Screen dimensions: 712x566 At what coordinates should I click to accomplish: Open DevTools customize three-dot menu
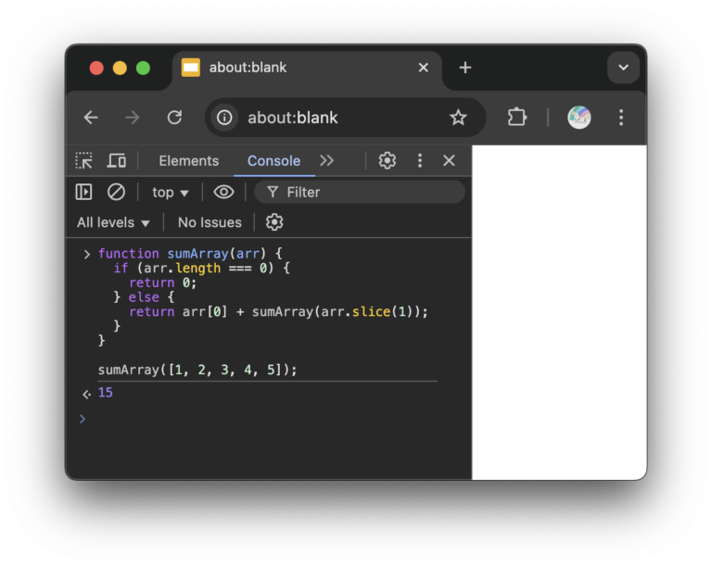coord(420,160)
